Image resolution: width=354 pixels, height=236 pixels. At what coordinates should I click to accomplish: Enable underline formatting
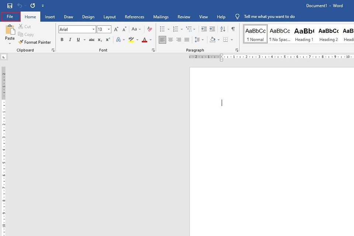(78, 39)
